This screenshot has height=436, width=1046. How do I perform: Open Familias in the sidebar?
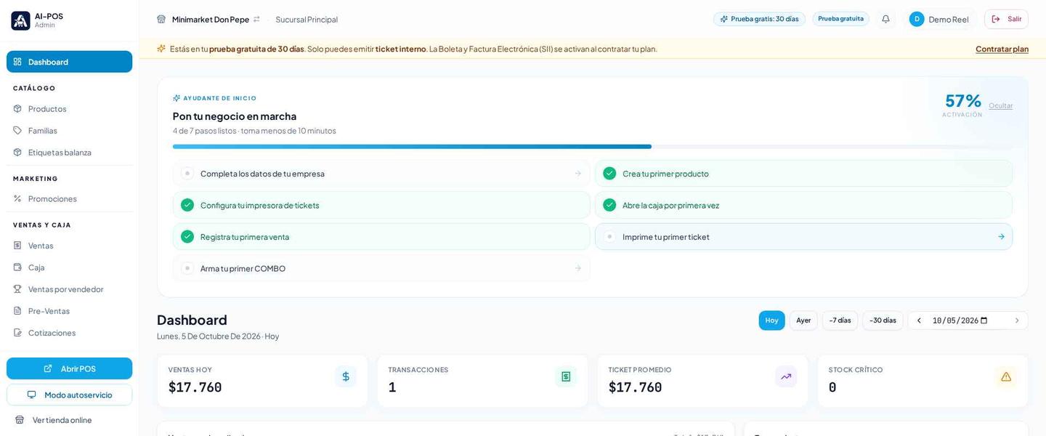coord(69,130)
